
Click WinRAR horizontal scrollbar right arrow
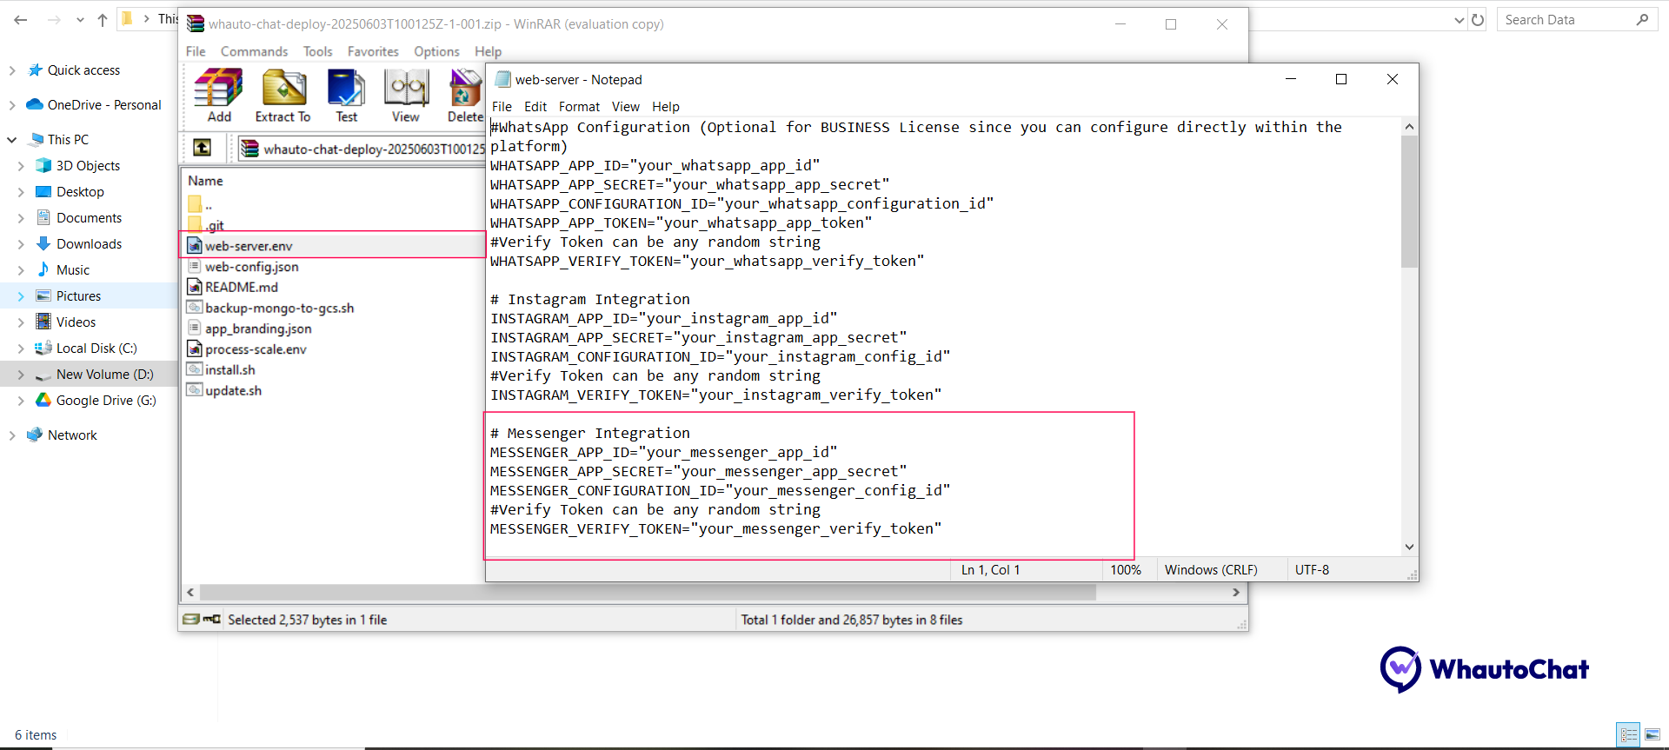(1236, 592)
